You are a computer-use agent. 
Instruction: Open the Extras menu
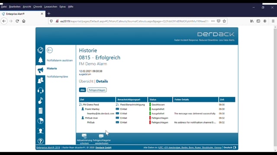point(62,7)
